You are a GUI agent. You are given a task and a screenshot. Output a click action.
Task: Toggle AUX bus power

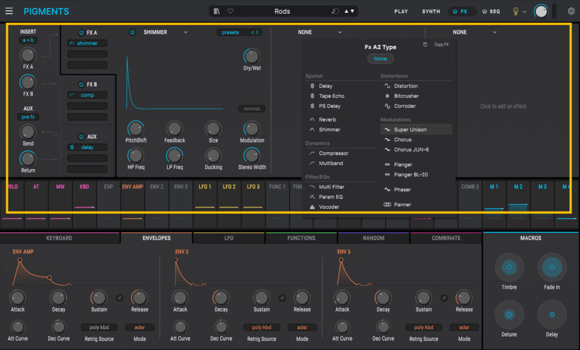coord(82,137)
